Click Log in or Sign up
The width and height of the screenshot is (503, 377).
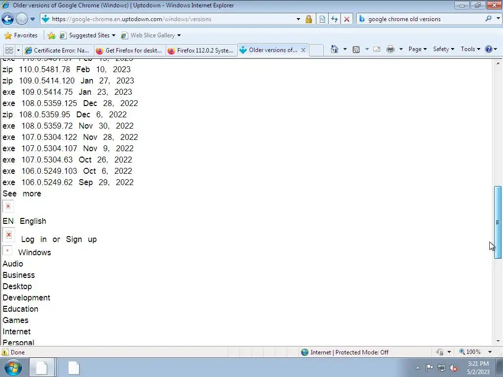click(x=59, y=240)
